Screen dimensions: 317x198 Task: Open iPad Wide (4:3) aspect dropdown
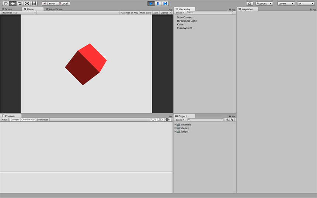tap(19, 13)
